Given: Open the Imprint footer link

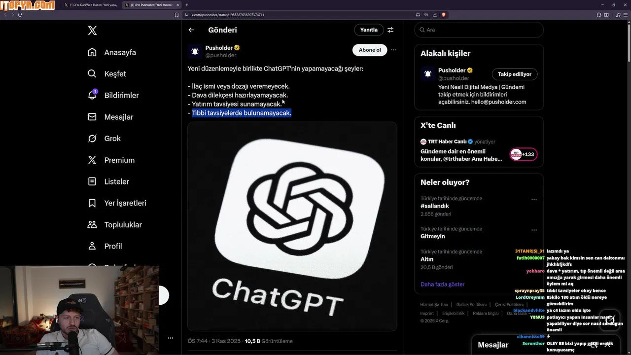Looking at the screenshot, I should coord(427,314).
